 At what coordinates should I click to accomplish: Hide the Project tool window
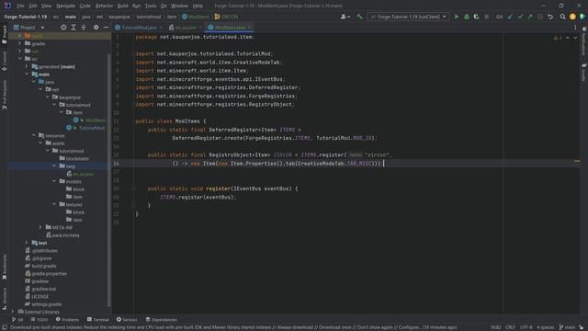pyautogui.click(x=106, y=28)
